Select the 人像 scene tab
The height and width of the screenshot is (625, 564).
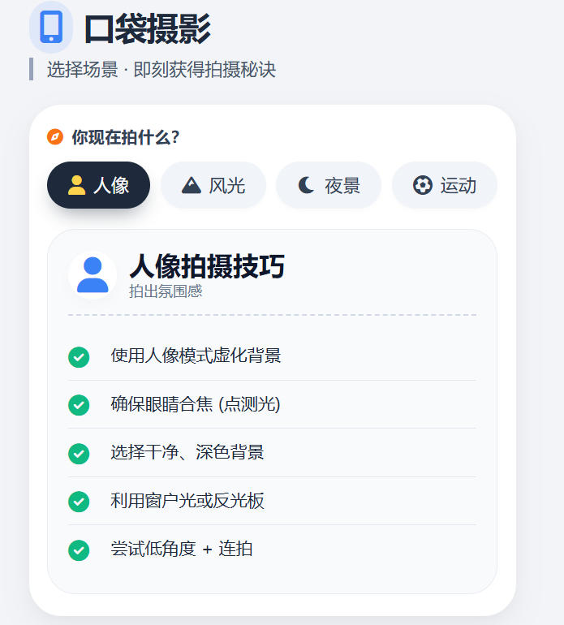click(99, 186)
